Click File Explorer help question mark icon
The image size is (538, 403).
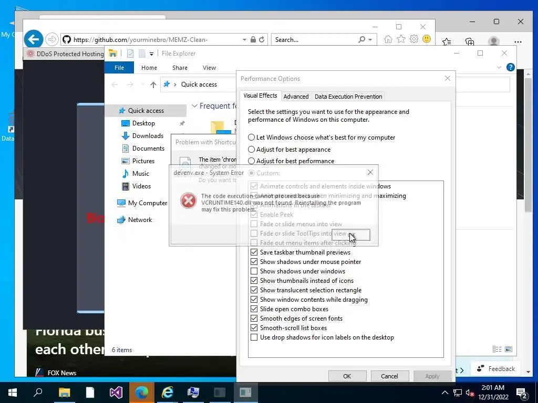[x=510, y=67]
